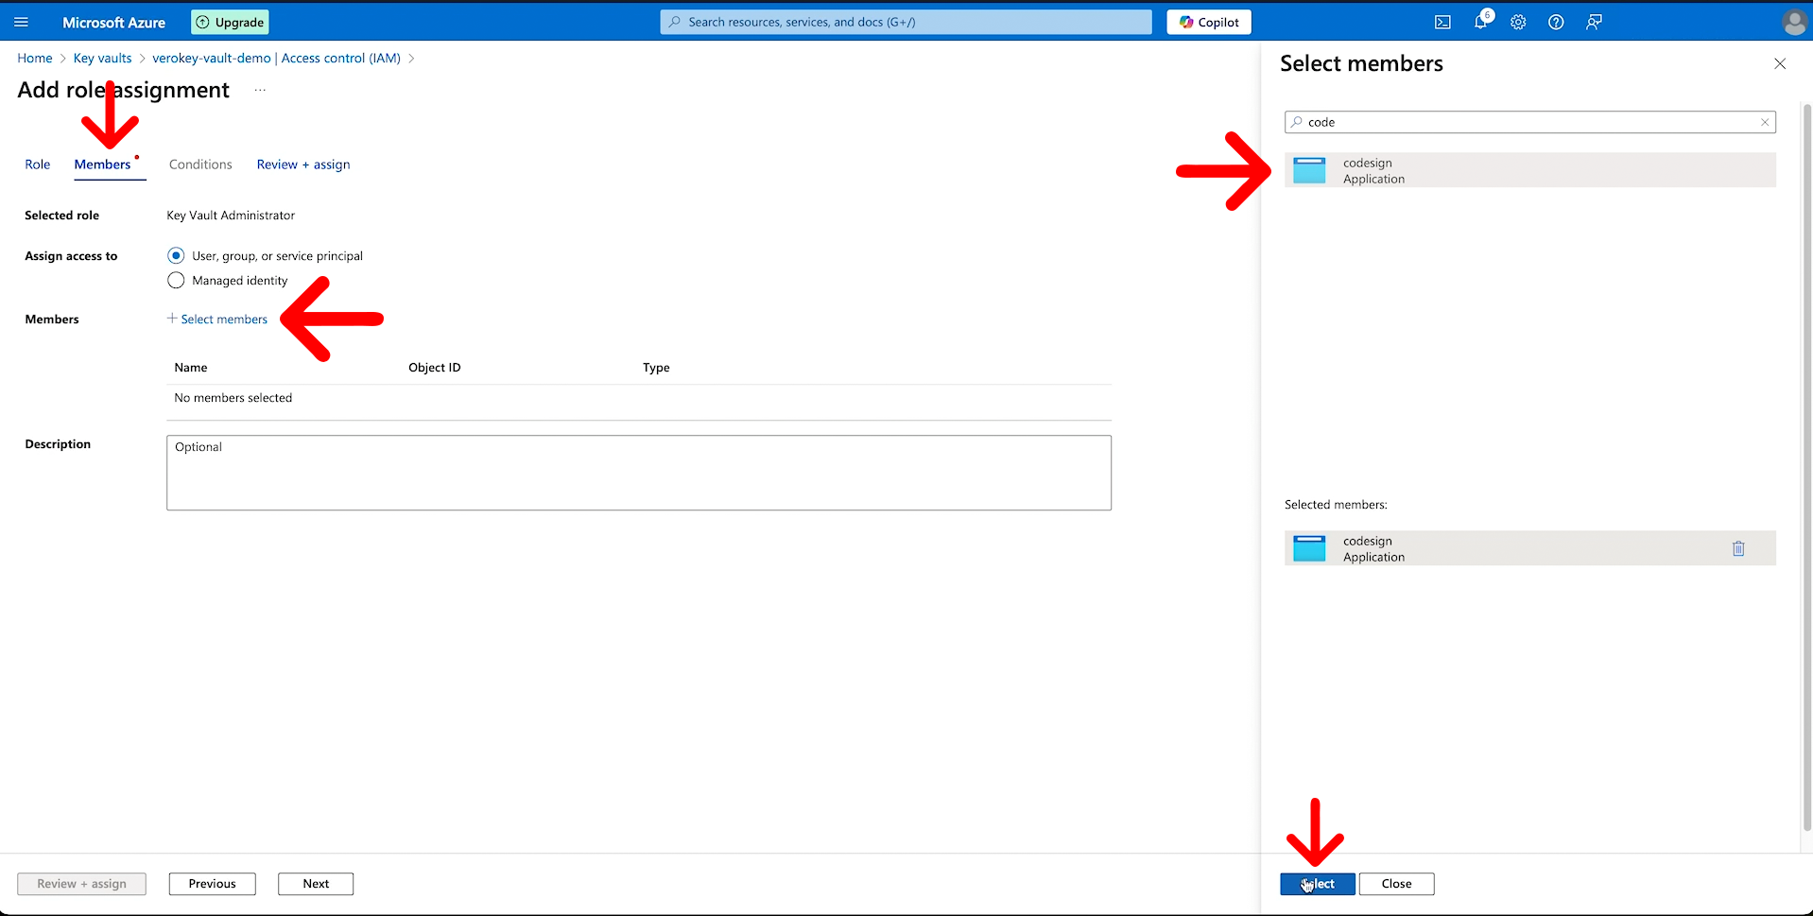Viewport: 1813px width, 916px height.
Task: Click the Select button
Action: click(x=1316, y=883)
